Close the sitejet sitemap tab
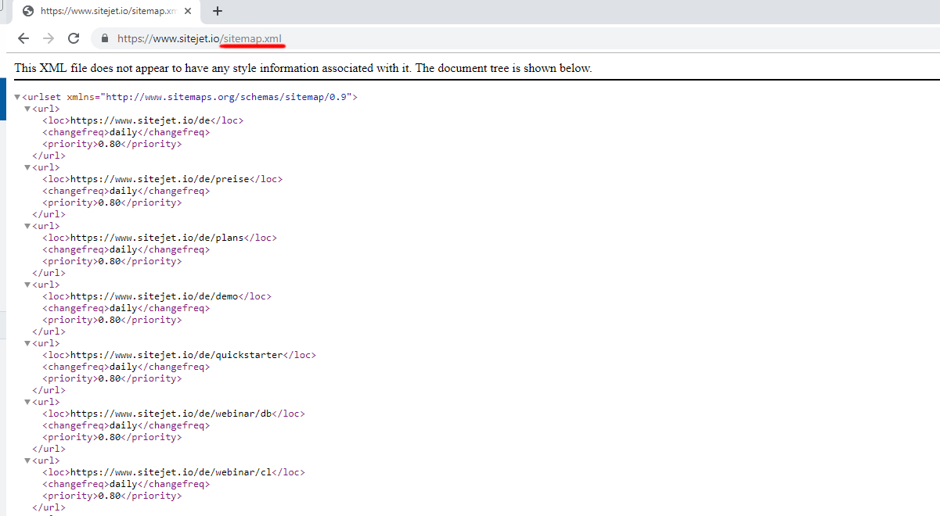 188,11
